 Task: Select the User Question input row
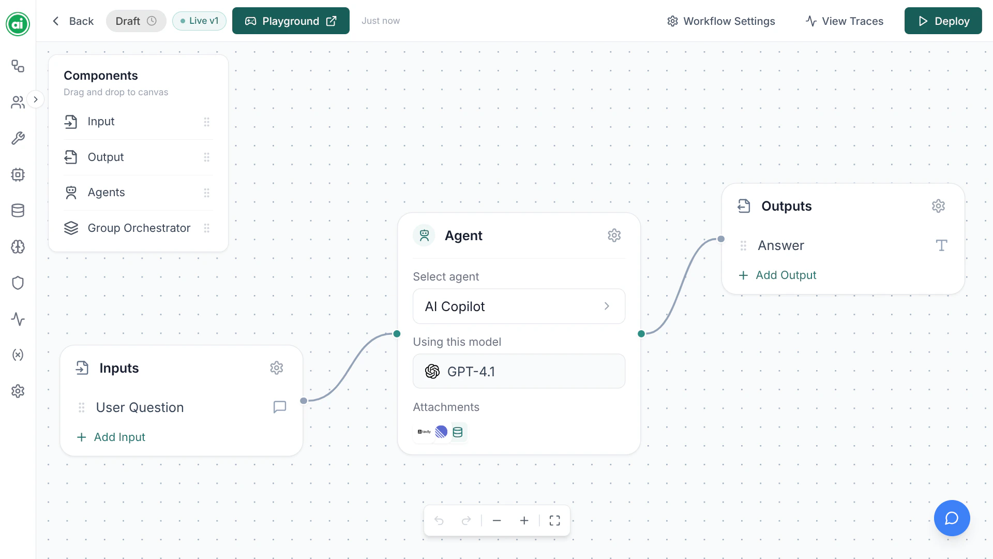[x=182, y=407]
